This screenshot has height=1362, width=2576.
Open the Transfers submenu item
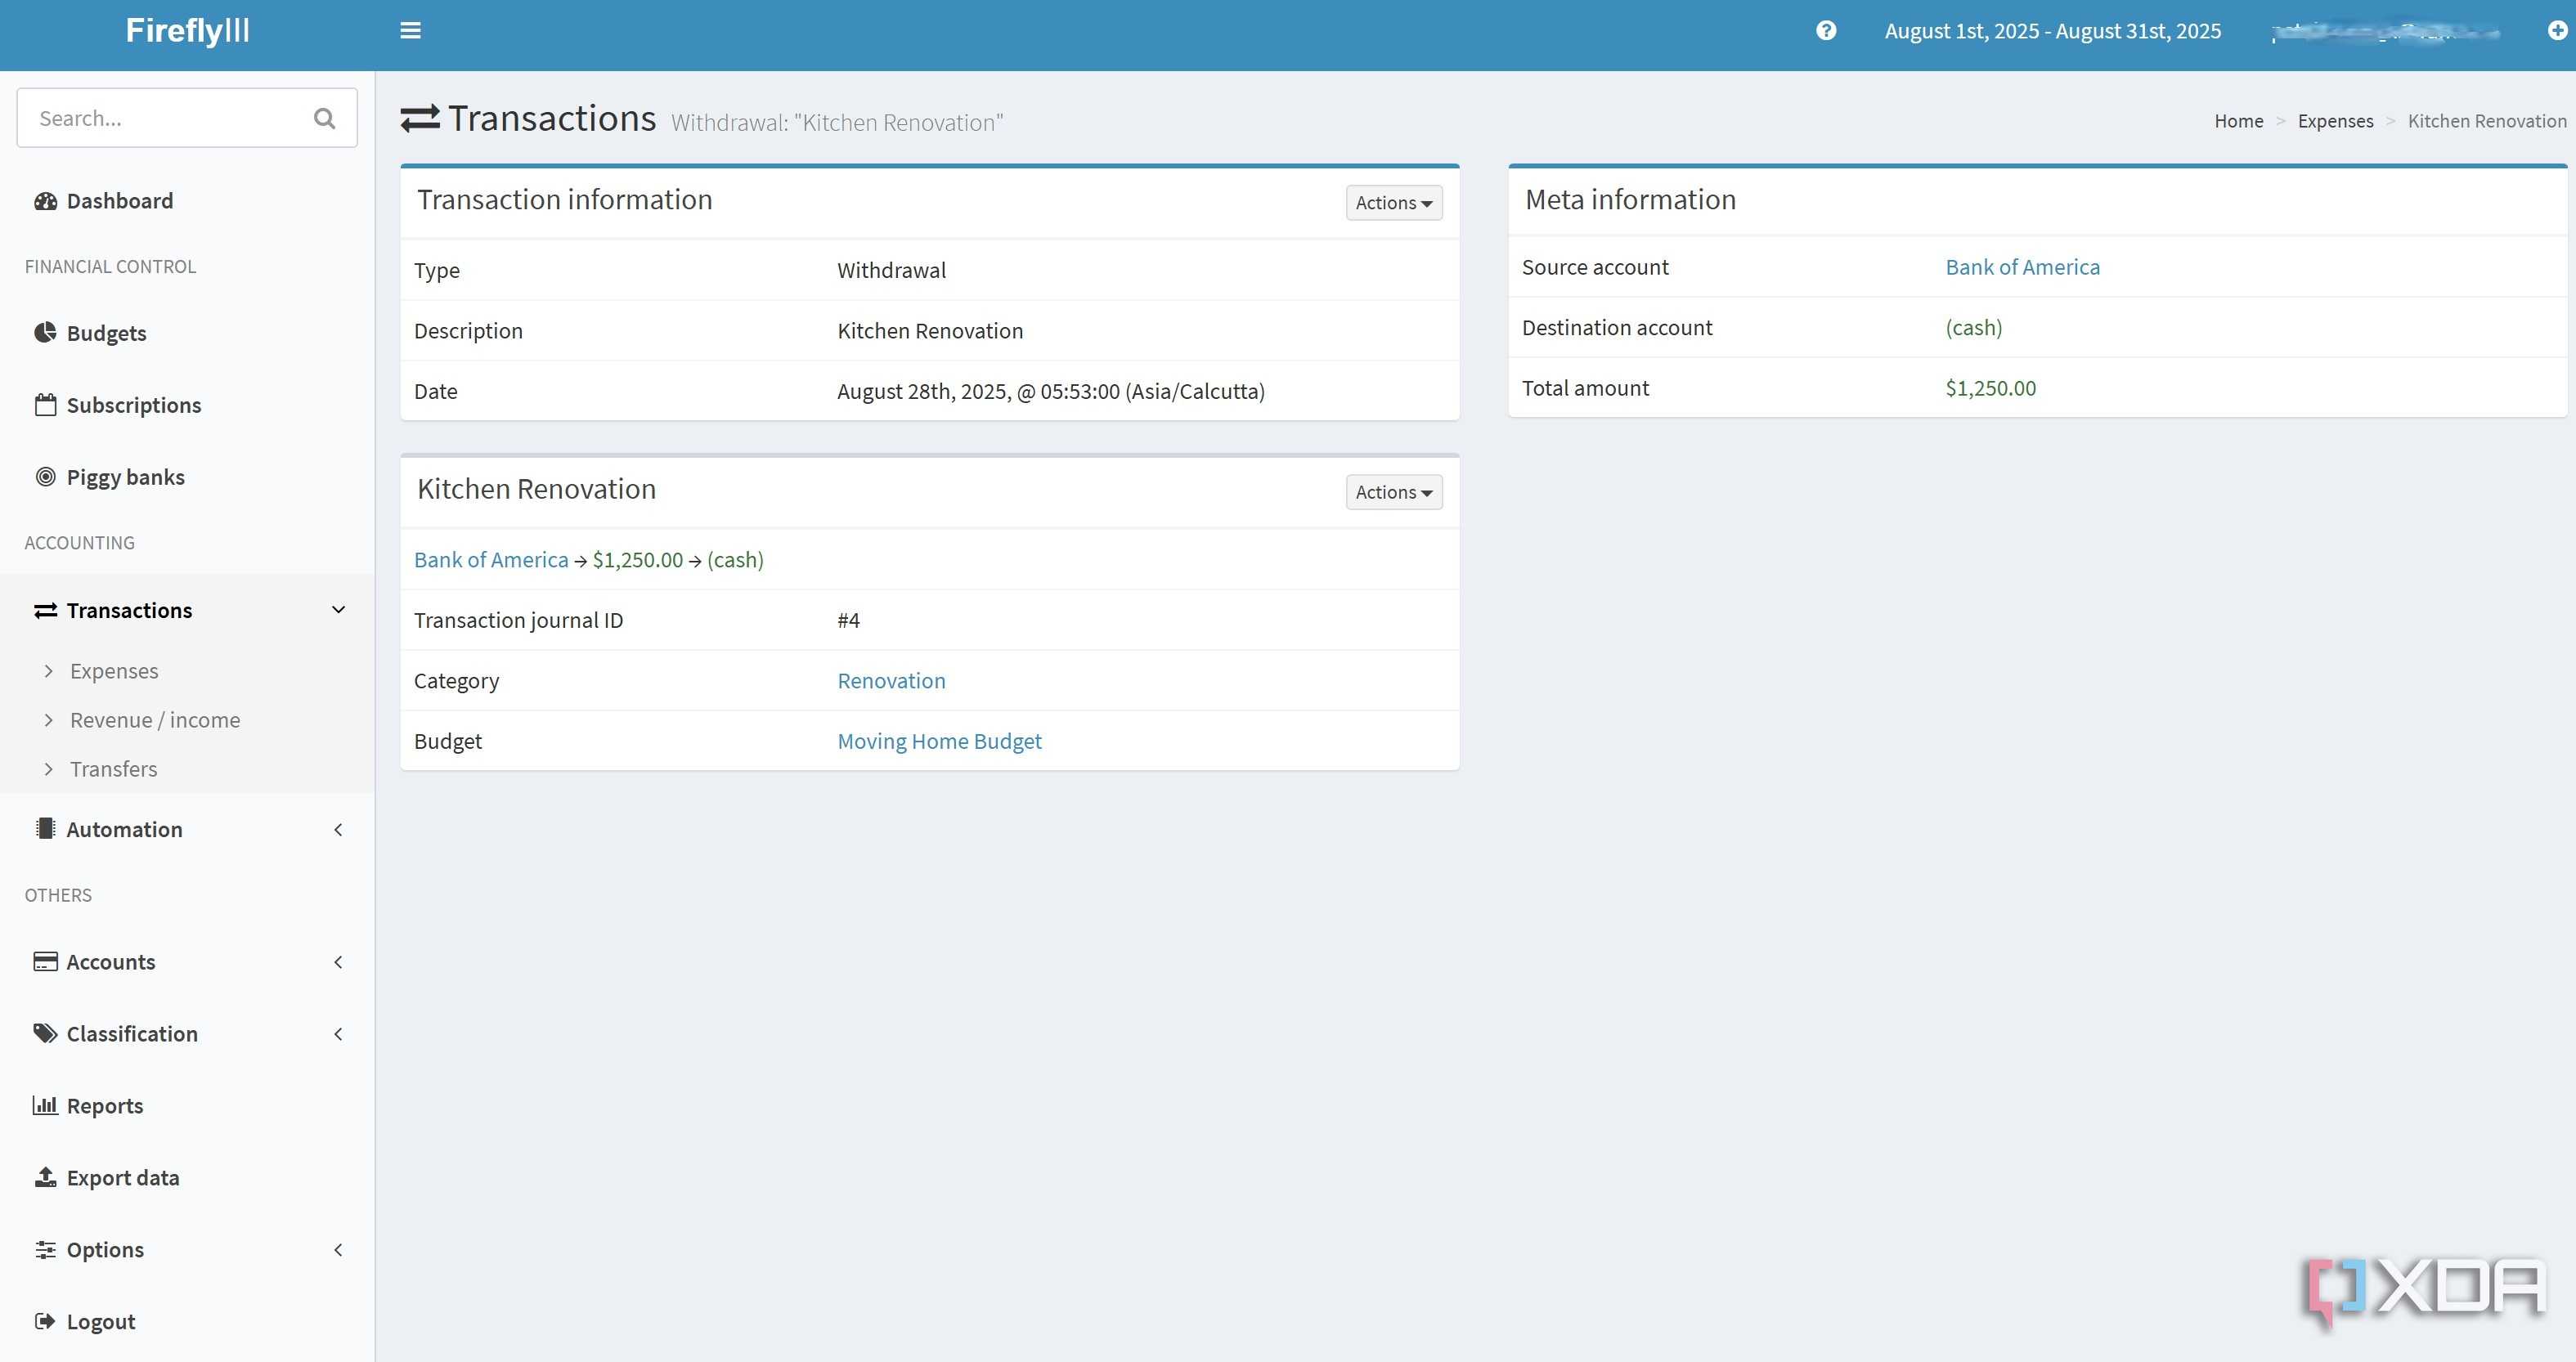[114, 769]
